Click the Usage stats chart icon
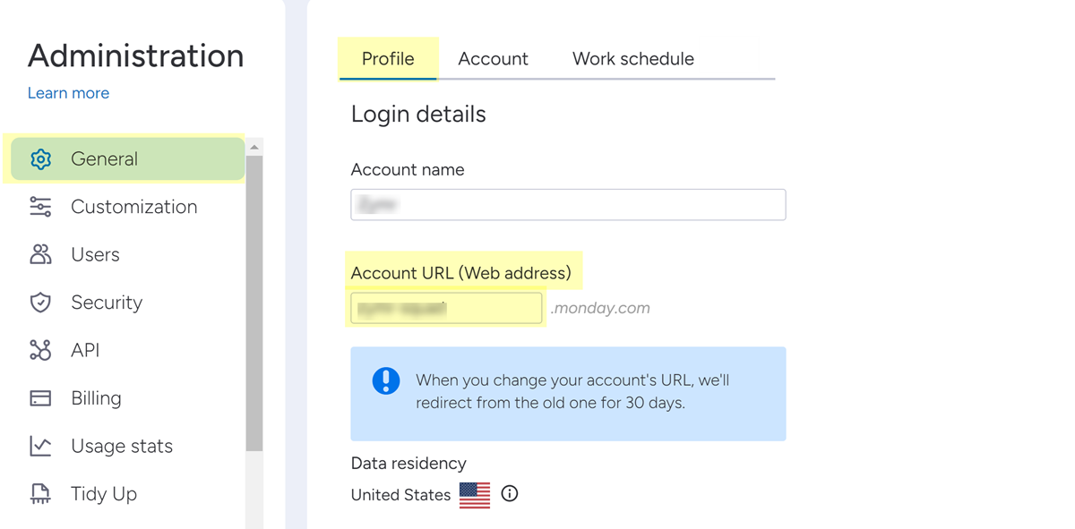1075x529 pixels. click(40, 446)
